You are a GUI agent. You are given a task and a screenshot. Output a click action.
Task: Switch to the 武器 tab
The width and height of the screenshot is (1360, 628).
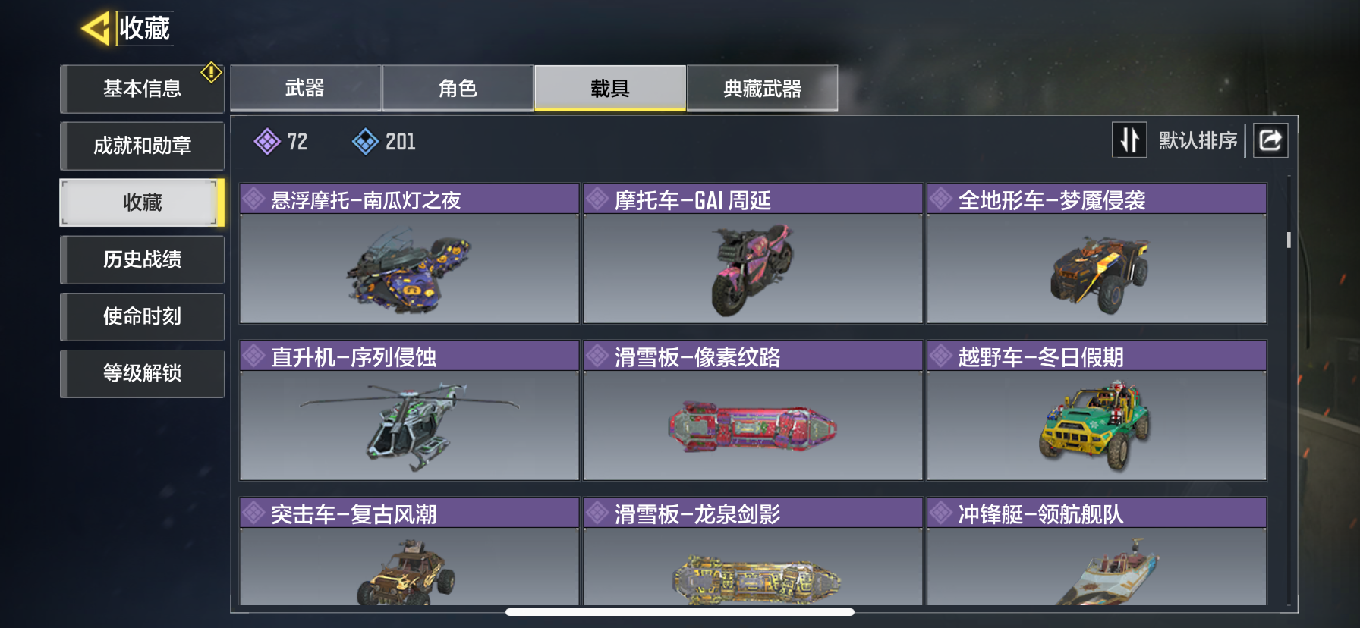305,89
